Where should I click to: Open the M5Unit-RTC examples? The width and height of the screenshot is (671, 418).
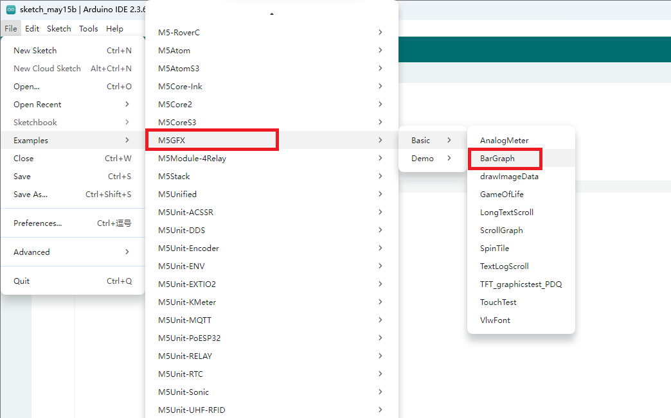click(x=272, y=374)
